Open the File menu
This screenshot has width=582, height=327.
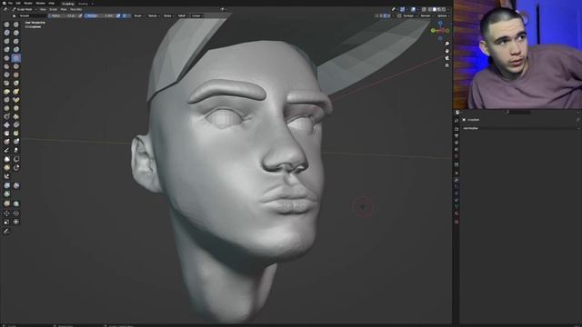pos(10,4)
